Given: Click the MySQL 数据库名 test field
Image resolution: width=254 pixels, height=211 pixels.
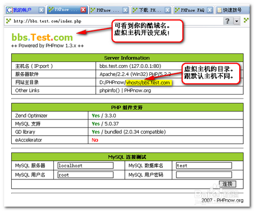Looking at the screenshot, I should click(204, 165).
